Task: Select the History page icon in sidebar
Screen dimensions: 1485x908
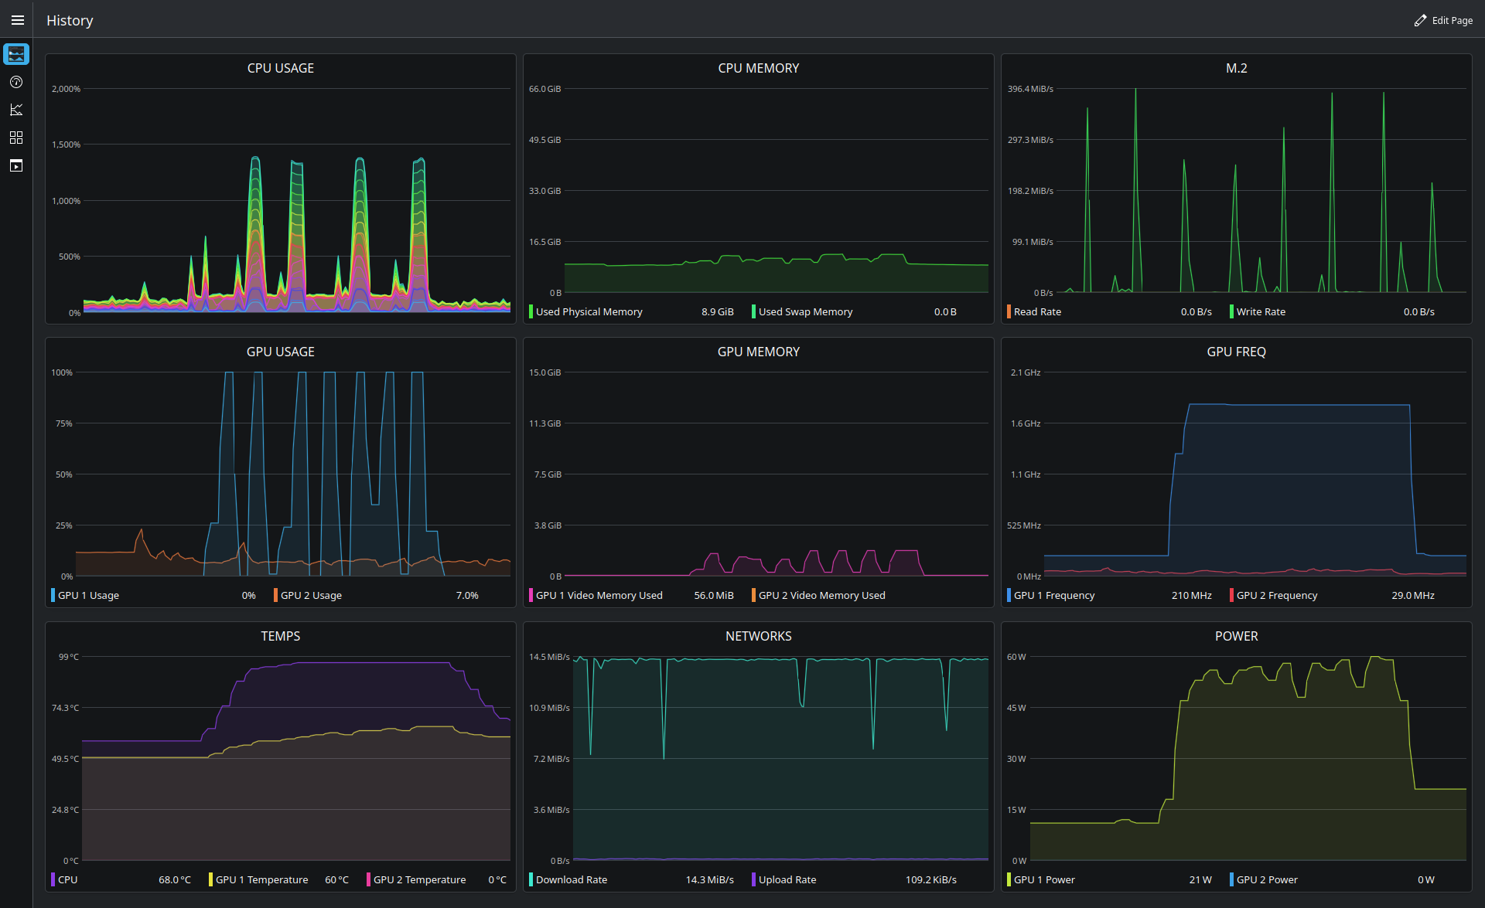Action: [16, 54]
